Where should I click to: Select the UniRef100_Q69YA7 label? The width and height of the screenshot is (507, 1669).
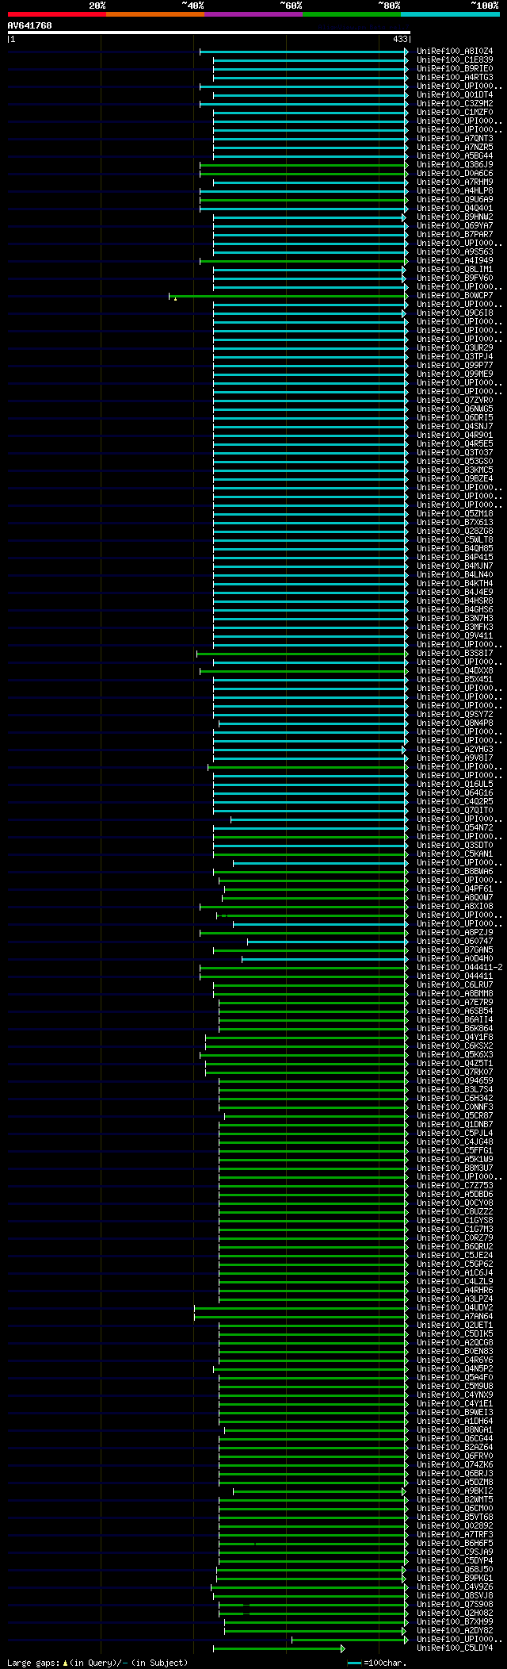pos(455,226)
